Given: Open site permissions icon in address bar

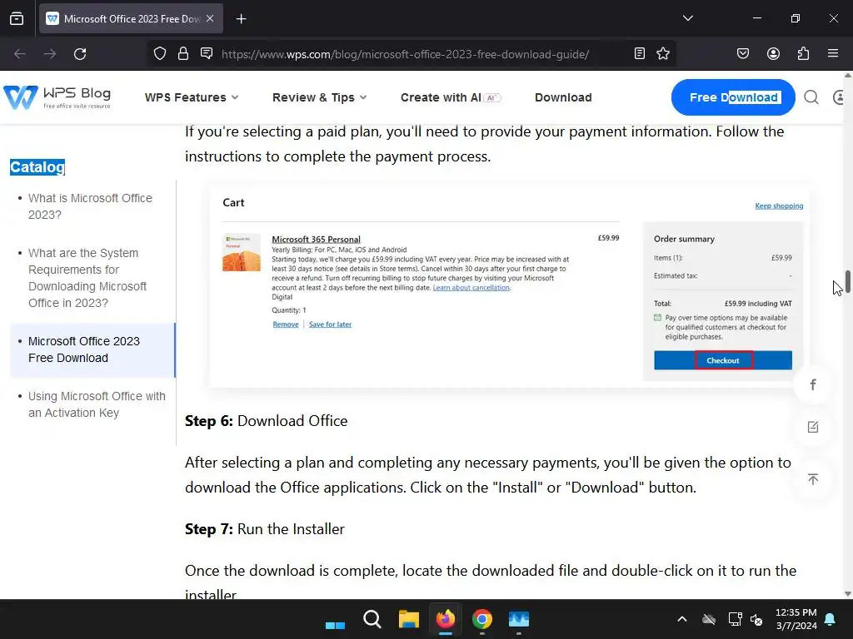Looking at the screenshot, I should 207,53.
